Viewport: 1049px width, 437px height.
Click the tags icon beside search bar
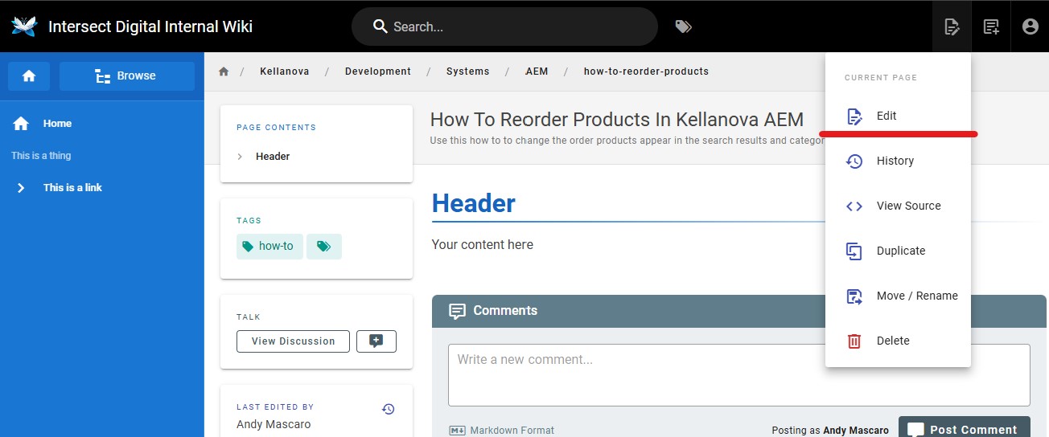683,27
